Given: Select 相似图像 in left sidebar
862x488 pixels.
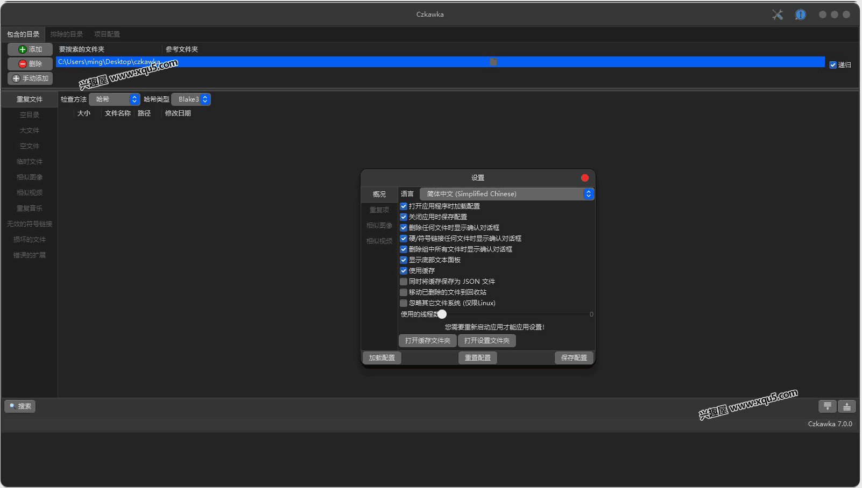Looking at the screenshot, I should click(30, 177).
